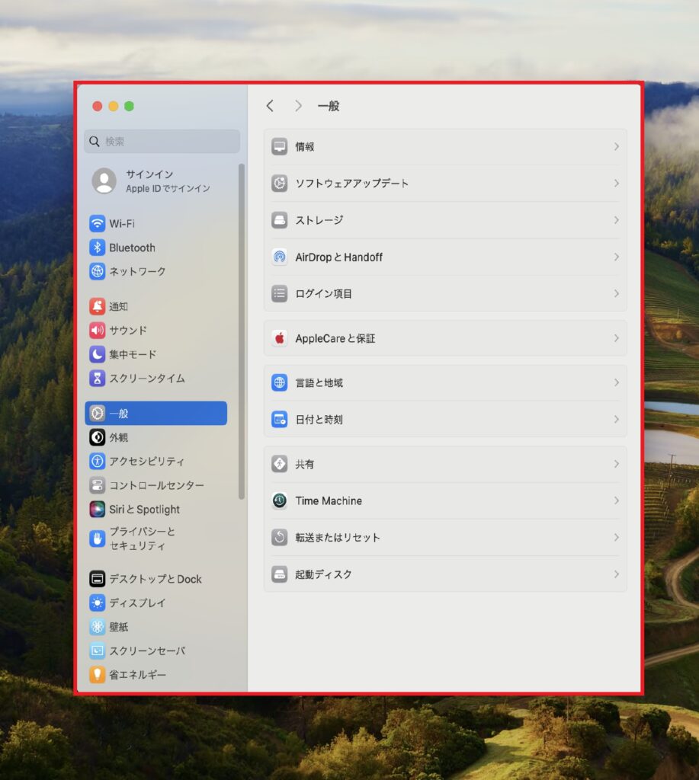Open the 日付と時刻 calendar icon
Viewport: 699px width, 780px height.
(x=279, y=420)
